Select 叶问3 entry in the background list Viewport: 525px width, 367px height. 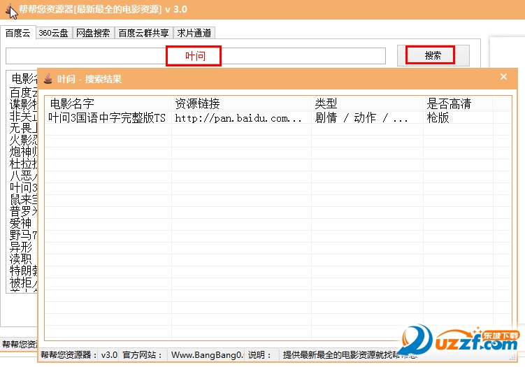point(23,188)
